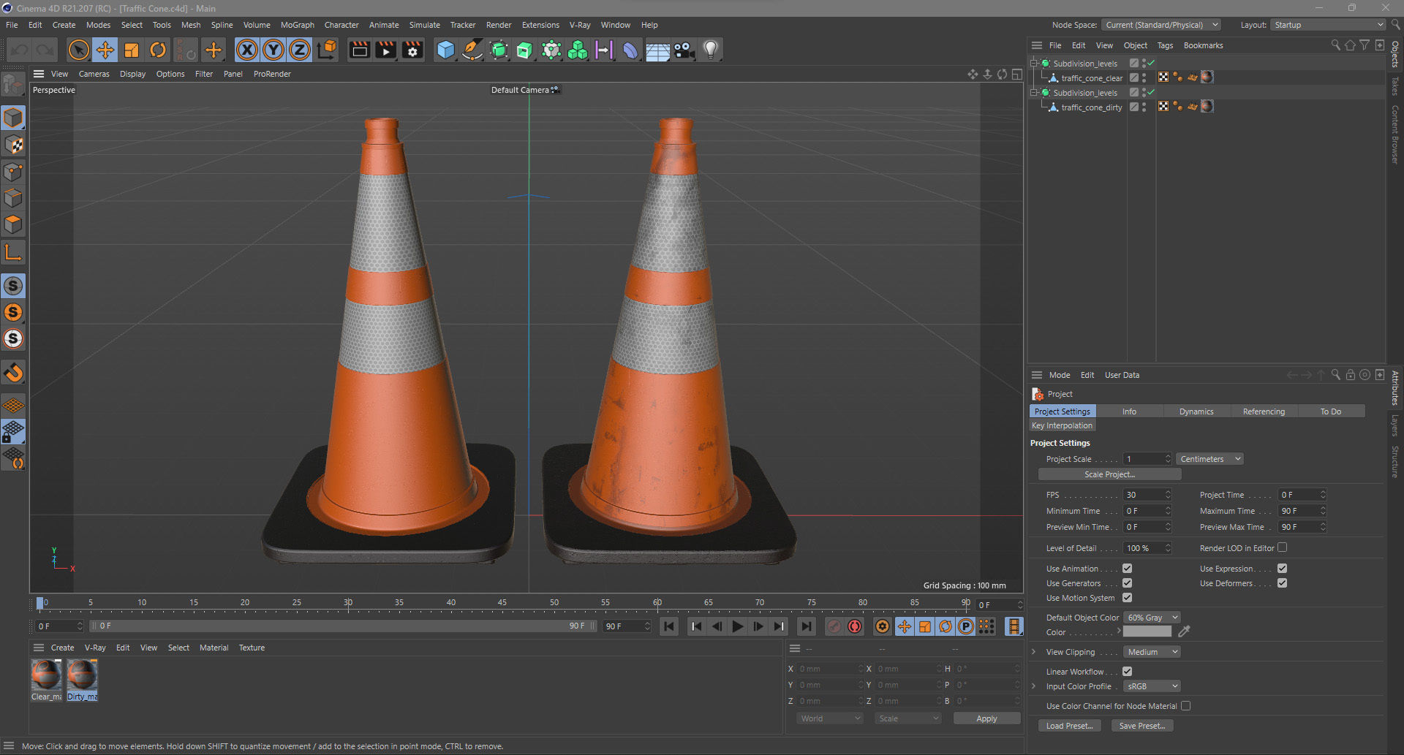Open Project Scale units dropdown
Viewport: 1404px width, 755px height.
1209,459
